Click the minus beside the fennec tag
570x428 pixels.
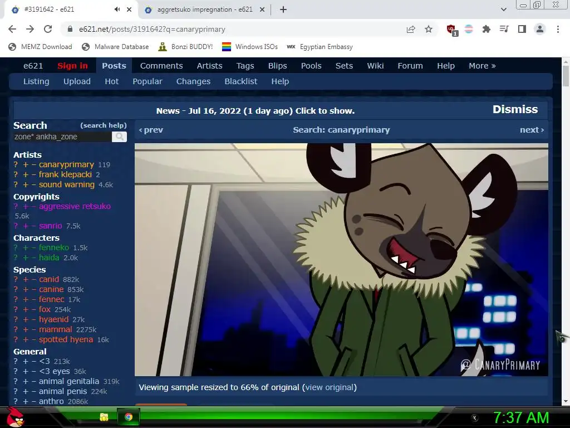pos(34,299)
